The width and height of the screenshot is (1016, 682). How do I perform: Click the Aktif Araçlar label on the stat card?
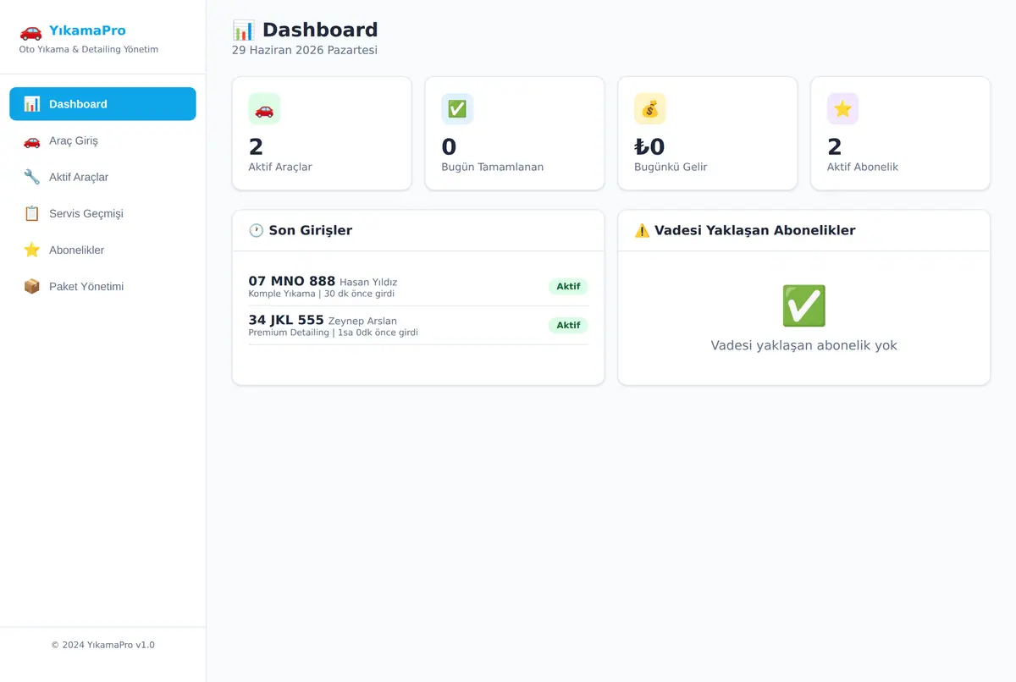(x=280, y=168)
